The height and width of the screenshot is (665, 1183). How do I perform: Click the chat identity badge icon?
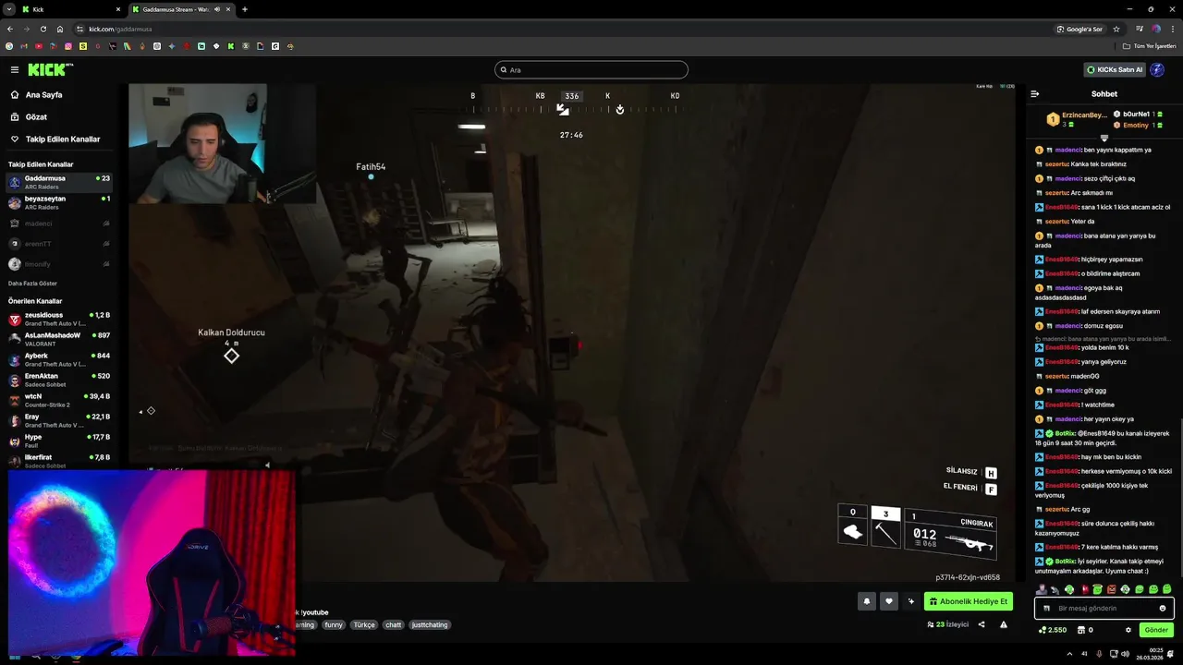(x=1046, y=608)
